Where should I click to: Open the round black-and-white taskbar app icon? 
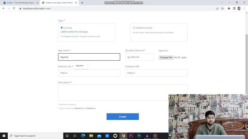pos(115,136)
